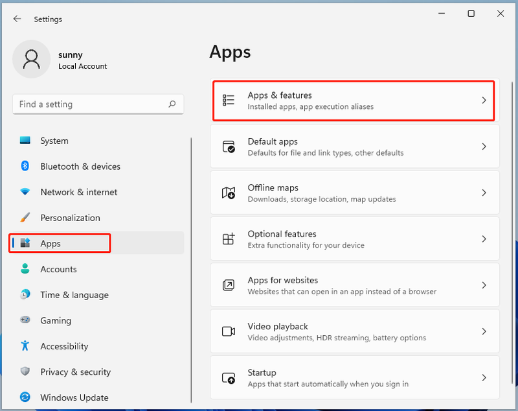Click the Find a setting search box
Screen dimensions: 518x411
(98, 104)
